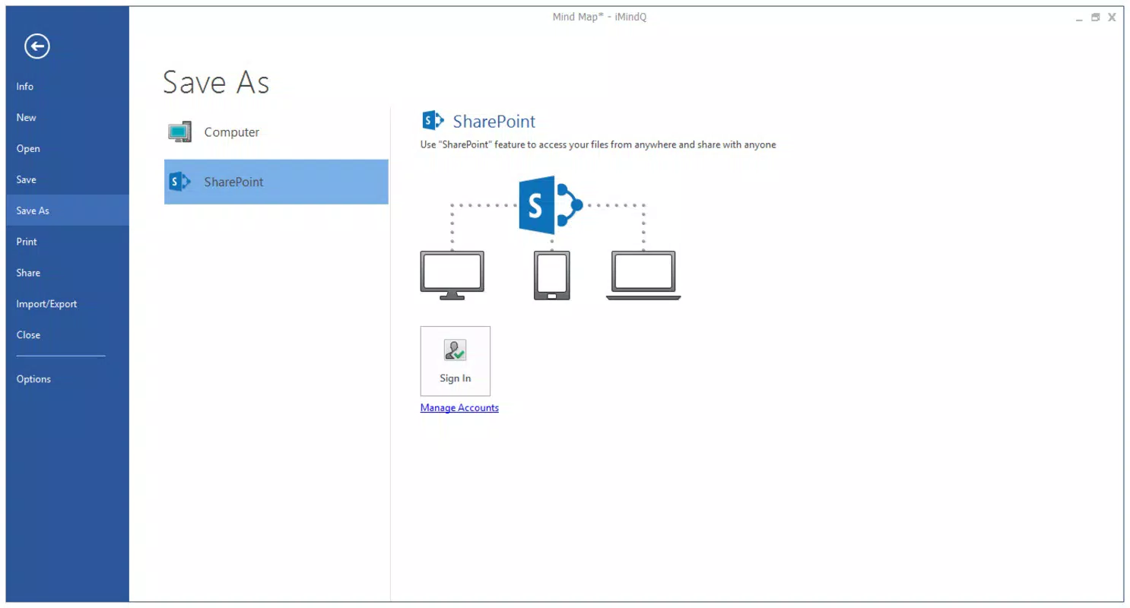This screenshot has height=608, width=1130.
Task: Go back using the circled arrow icon
Action: [37, 46]
